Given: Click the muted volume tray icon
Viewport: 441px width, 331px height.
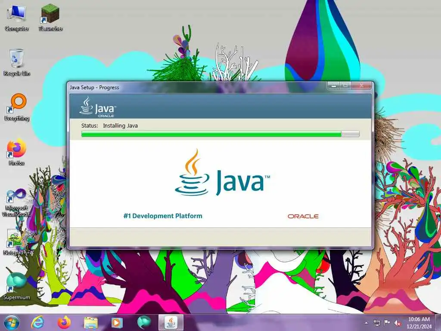Looking at the screenshot, I should tap(398, 323).
